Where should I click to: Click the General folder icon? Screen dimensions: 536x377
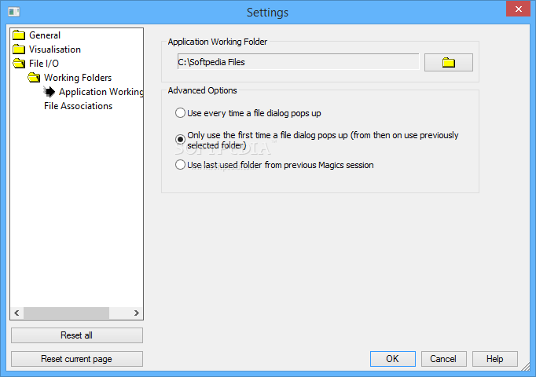(x=19, y=35)
